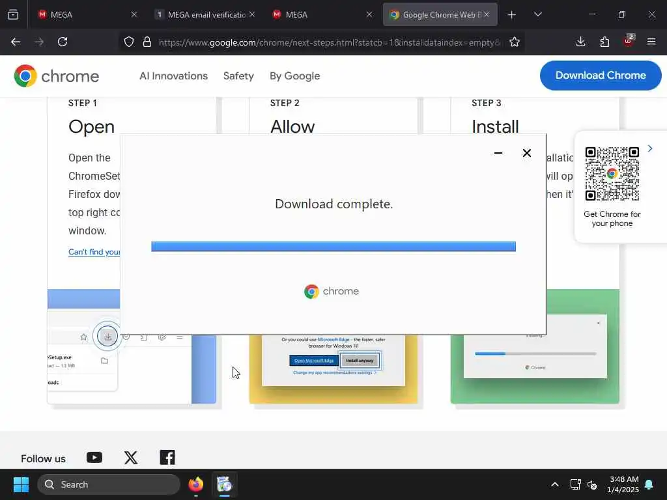
Task: Click Firefox icon in taskbar
Action: (x=195, y=484)
